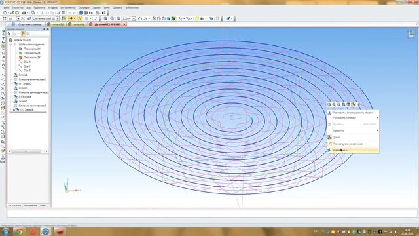This screenshot has width=419, height=236.
Task: Select 'Плоскость XY' in model tree
Action: 32,49
